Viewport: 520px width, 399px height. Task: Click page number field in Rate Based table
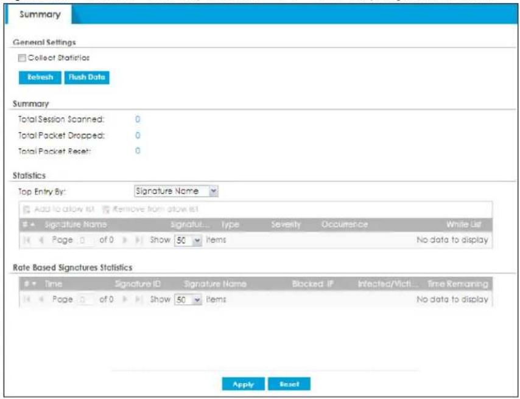pyautogui.click(x=85, y=300)
